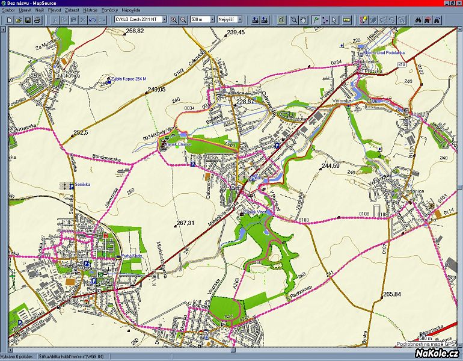Open a file using the folder icon

point(18,20)
